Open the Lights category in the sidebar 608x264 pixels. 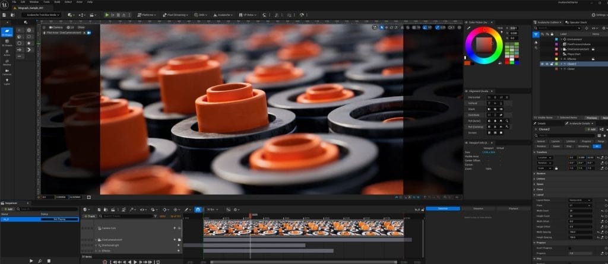click(x=8, y=81)
